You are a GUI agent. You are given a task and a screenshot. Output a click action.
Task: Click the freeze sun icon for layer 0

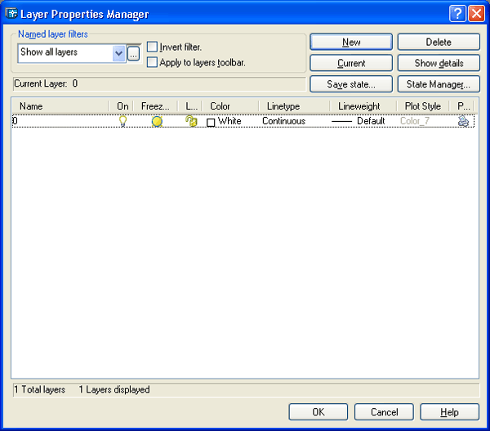(156, 121)
